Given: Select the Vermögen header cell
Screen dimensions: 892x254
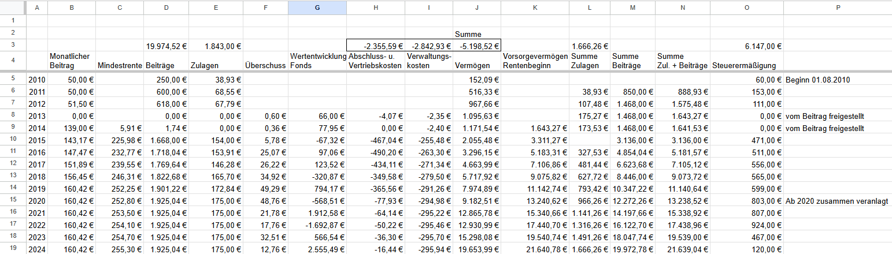Looking at the screenshot, I should pyautogui.click(x=478, y=61).
